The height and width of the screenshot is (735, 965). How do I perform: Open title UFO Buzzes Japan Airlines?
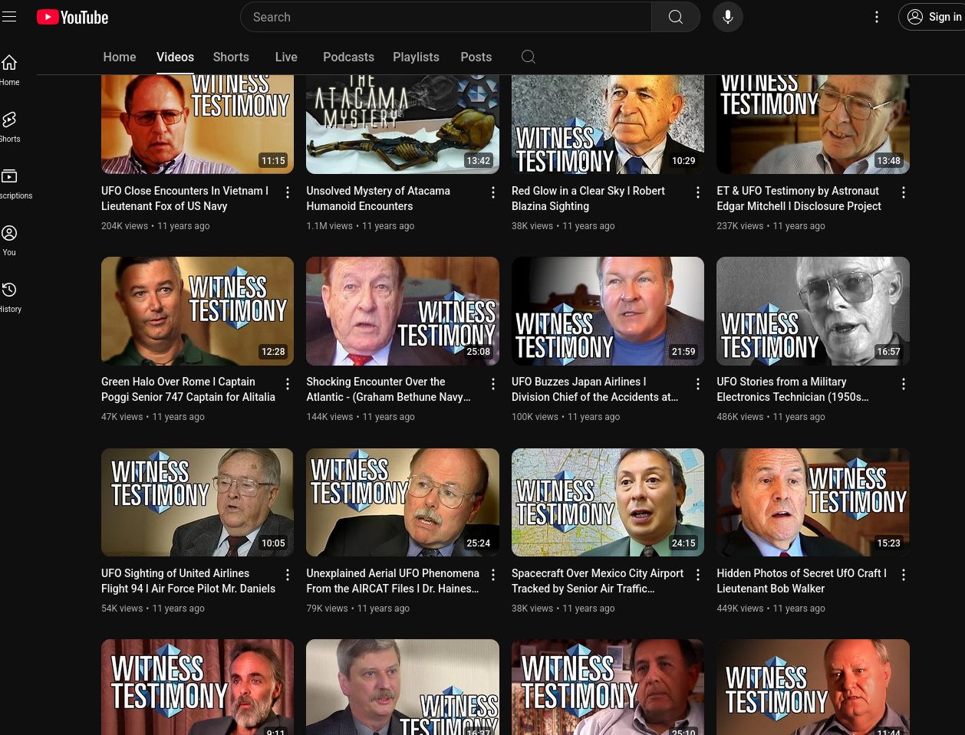[x=594, y=389]
